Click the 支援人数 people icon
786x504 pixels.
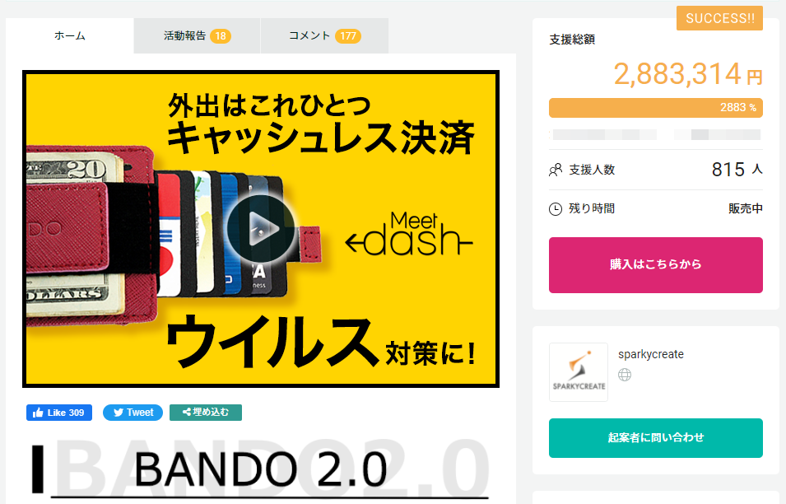coord(556,170)
